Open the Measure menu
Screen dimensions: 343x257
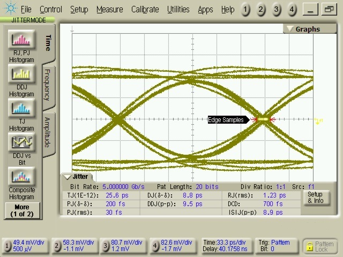coord(109,10)
